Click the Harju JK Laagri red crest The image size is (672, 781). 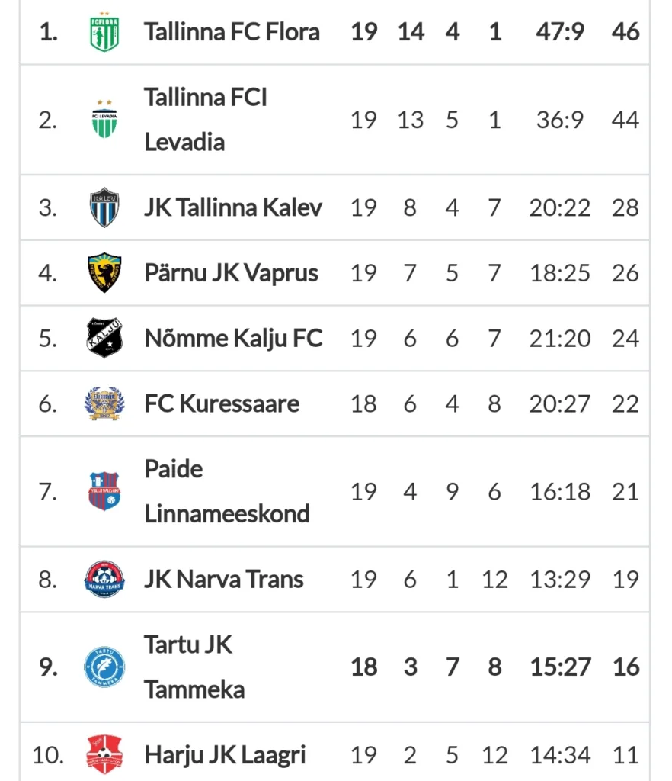click(x=104, y=754)
